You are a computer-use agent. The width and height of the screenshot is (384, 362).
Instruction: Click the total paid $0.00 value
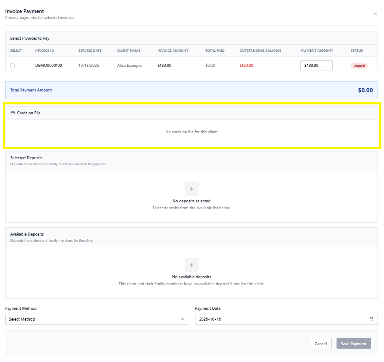click(210, 66)
